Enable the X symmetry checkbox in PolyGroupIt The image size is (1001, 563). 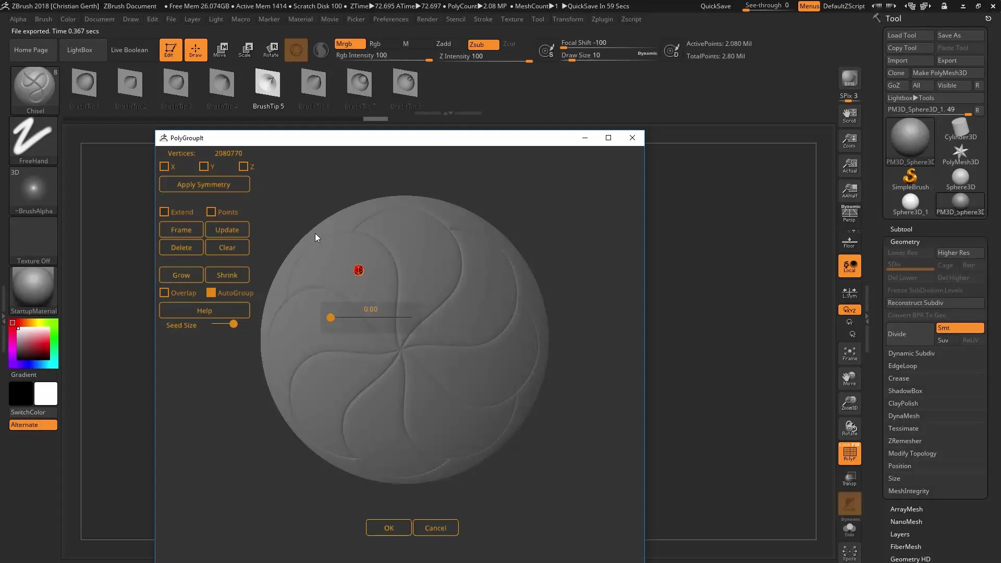(x=164, y=166)
